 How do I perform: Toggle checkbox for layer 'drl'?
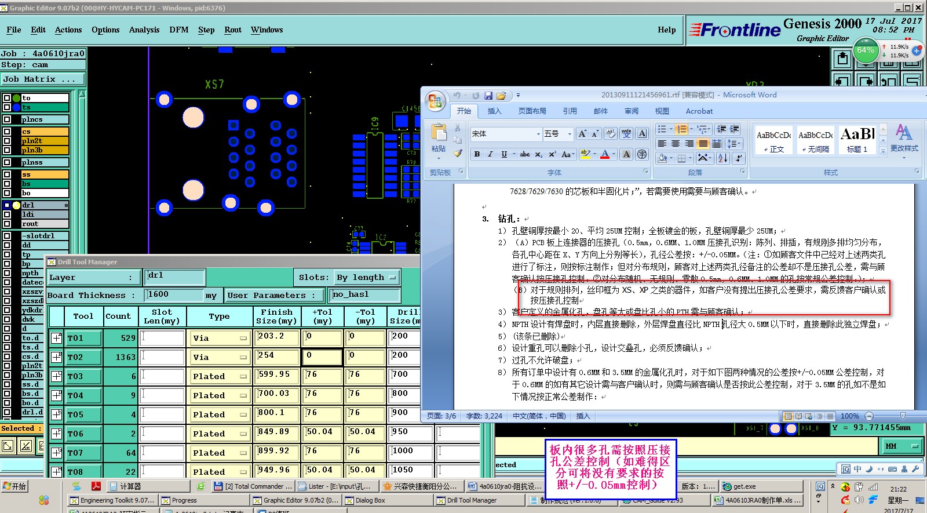(x=7, y=205)
